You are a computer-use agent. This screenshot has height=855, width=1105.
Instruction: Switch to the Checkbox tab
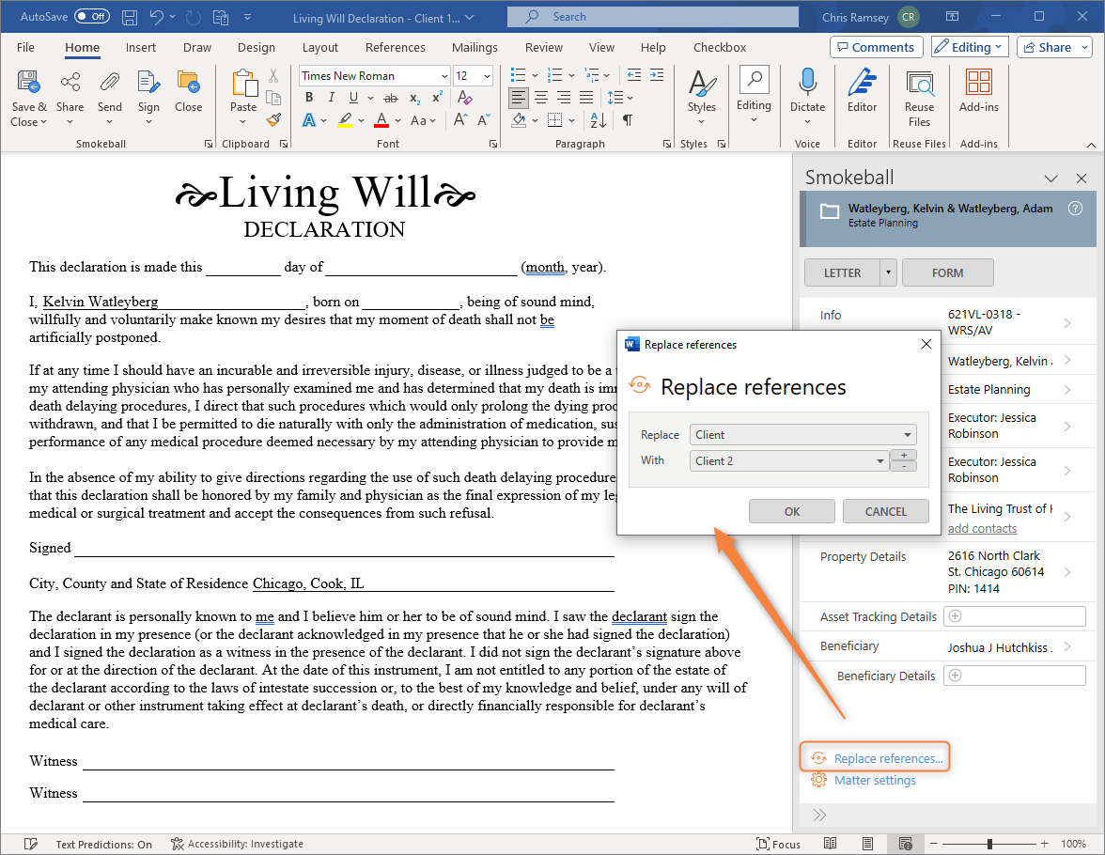[720, 47]
